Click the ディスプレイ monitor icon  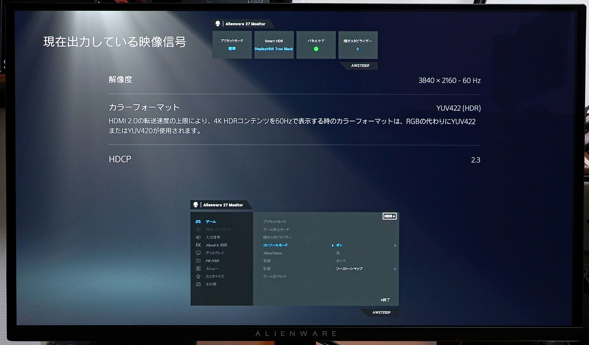pos(198,253)
